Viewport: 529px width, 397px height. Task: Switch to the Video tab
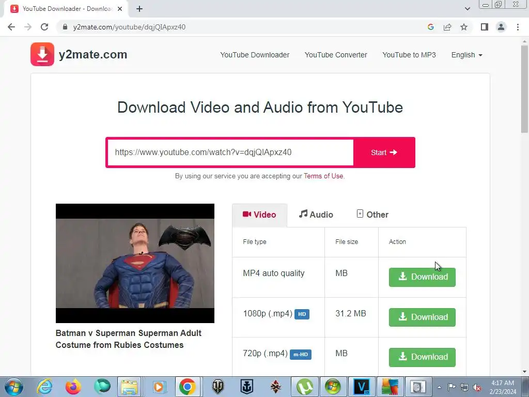259,215
